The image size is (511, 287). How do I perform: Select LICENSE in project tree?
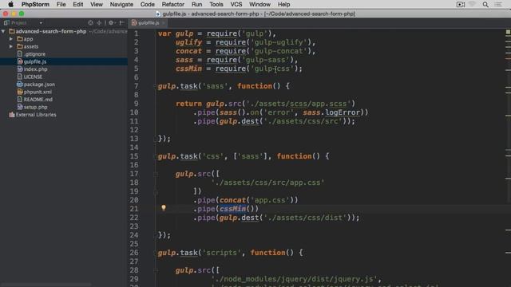(x=33, y=77)
